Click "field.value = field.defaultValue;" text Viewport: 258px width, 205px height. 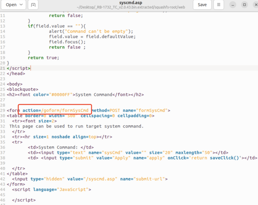92,36
